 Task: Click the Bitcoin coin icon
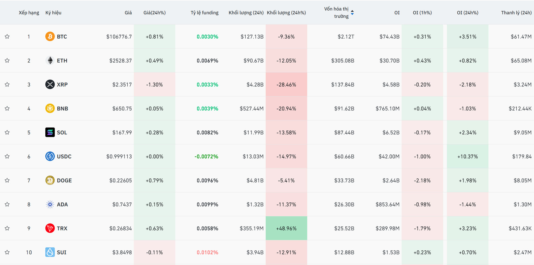(50, 37)
